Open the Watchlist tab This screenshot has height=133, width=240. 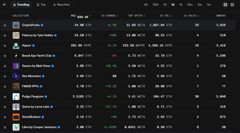pos(61,5)
